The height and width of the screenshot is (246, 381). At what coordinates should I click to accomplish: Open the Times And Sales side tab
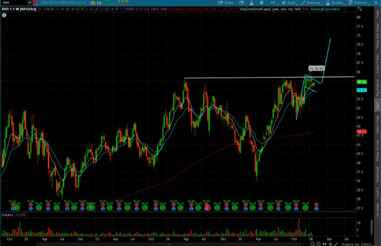[377, 35]
